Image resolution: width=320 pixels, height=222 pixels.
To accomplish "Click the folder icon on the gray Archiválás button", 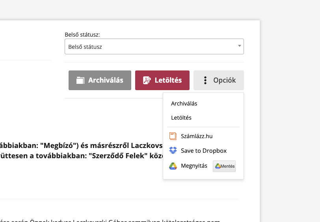I will tap(80, 80).
